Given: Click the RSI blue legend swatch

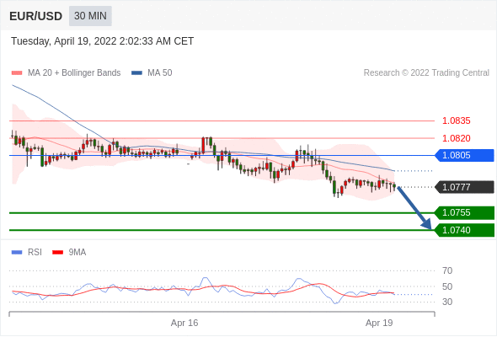Looking at the screenshot, I should point(17,253).
